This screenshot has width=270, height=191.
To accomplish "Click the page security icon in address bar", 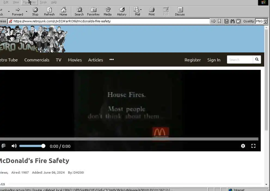I will click(11, 21).
